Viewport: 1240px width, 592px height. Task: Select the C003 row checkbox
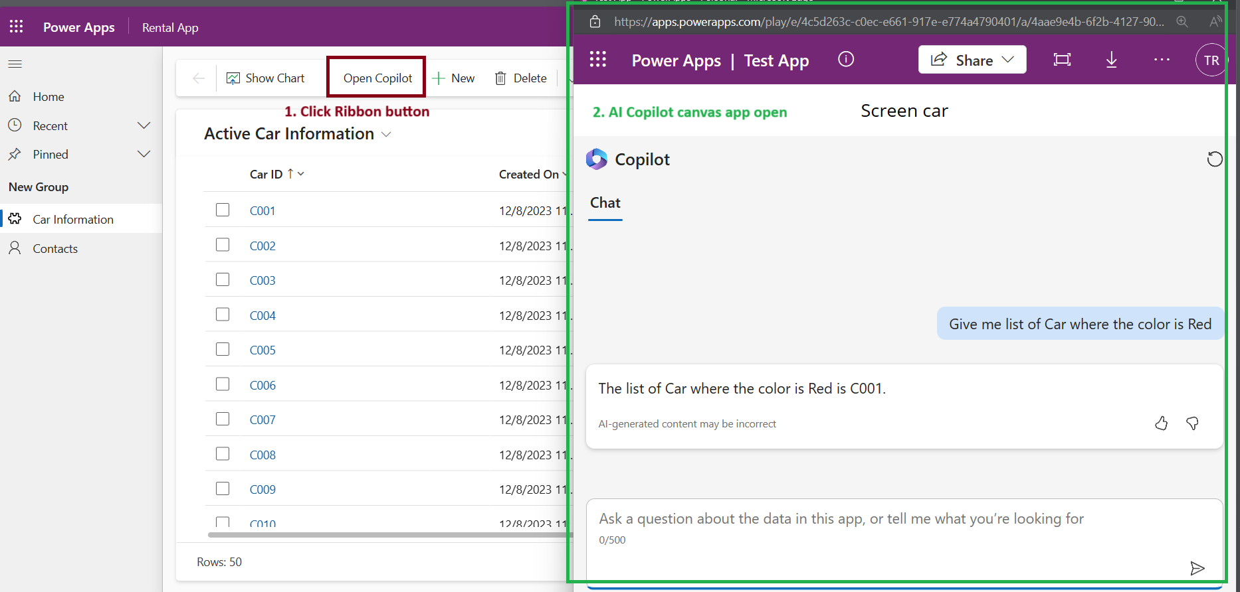pos(223,279)
